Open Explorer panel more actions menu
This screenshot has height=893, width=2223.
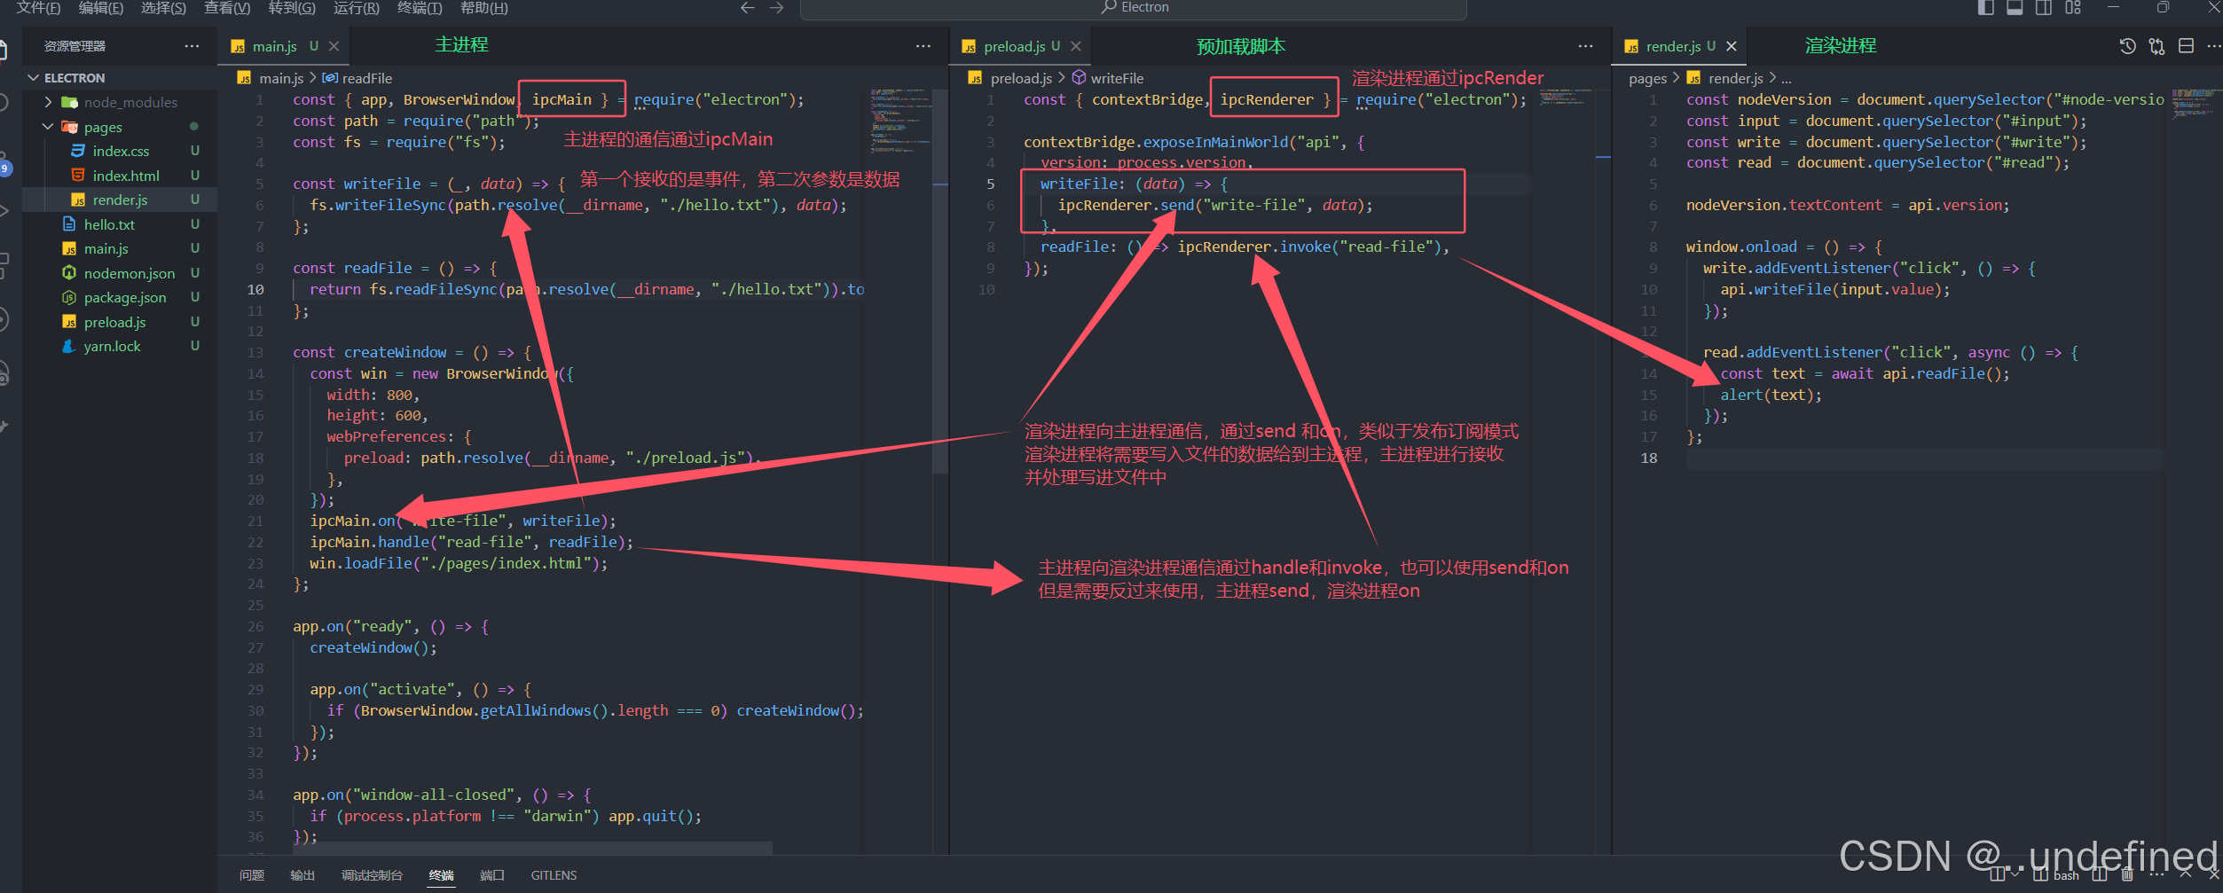pos(192,46)
